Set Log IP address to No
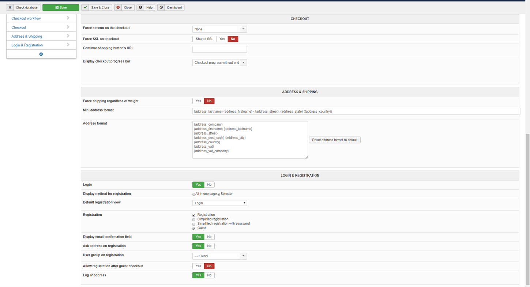This screenshot has width=530, height=287. pos(209,275)
